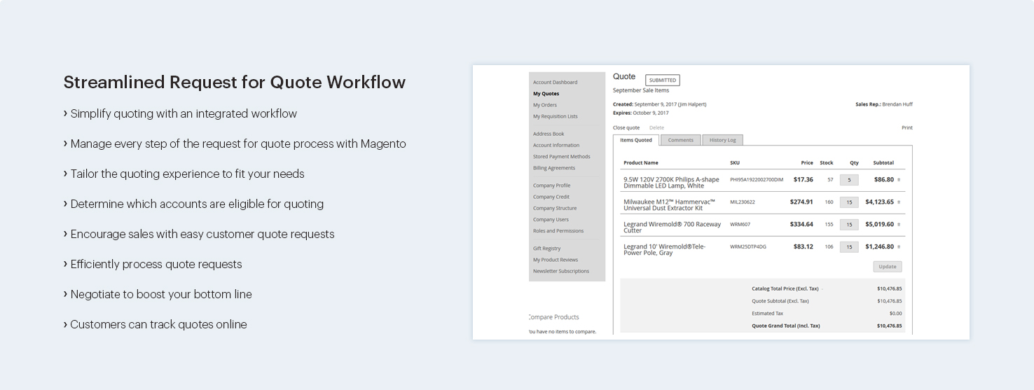This screenshot has height=390, width=1034.
Task: Open Newsletter Subscriptions in sidebar
Action: coord(560,271)
